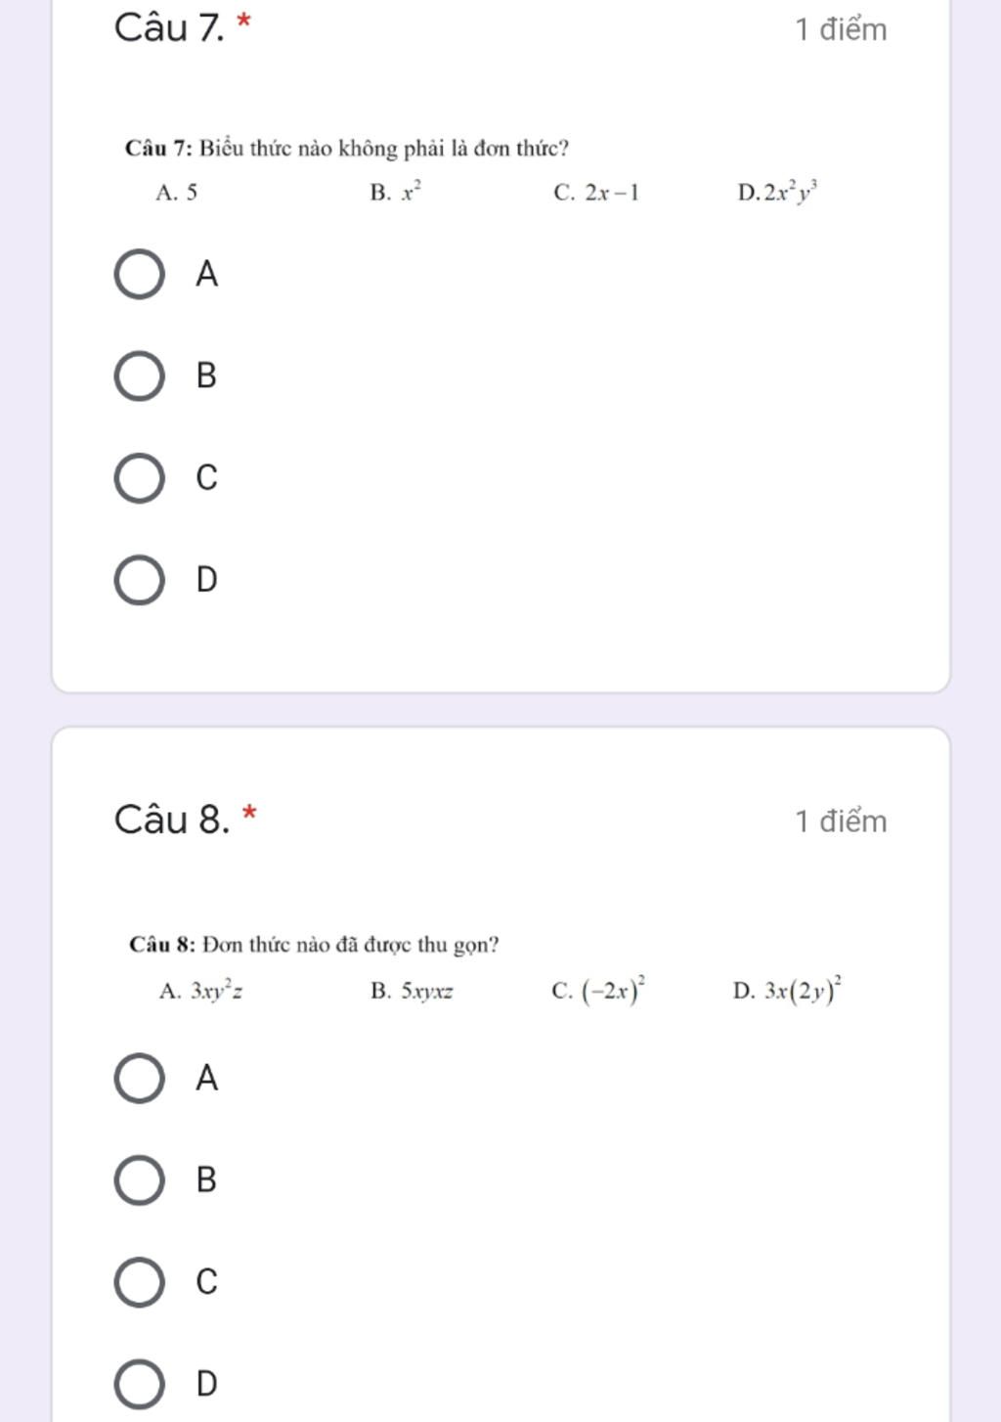Screen dimensions: 1001x1422
Task: Pick radio option D for Câu 8
Action: click(x=139, y=1385)
